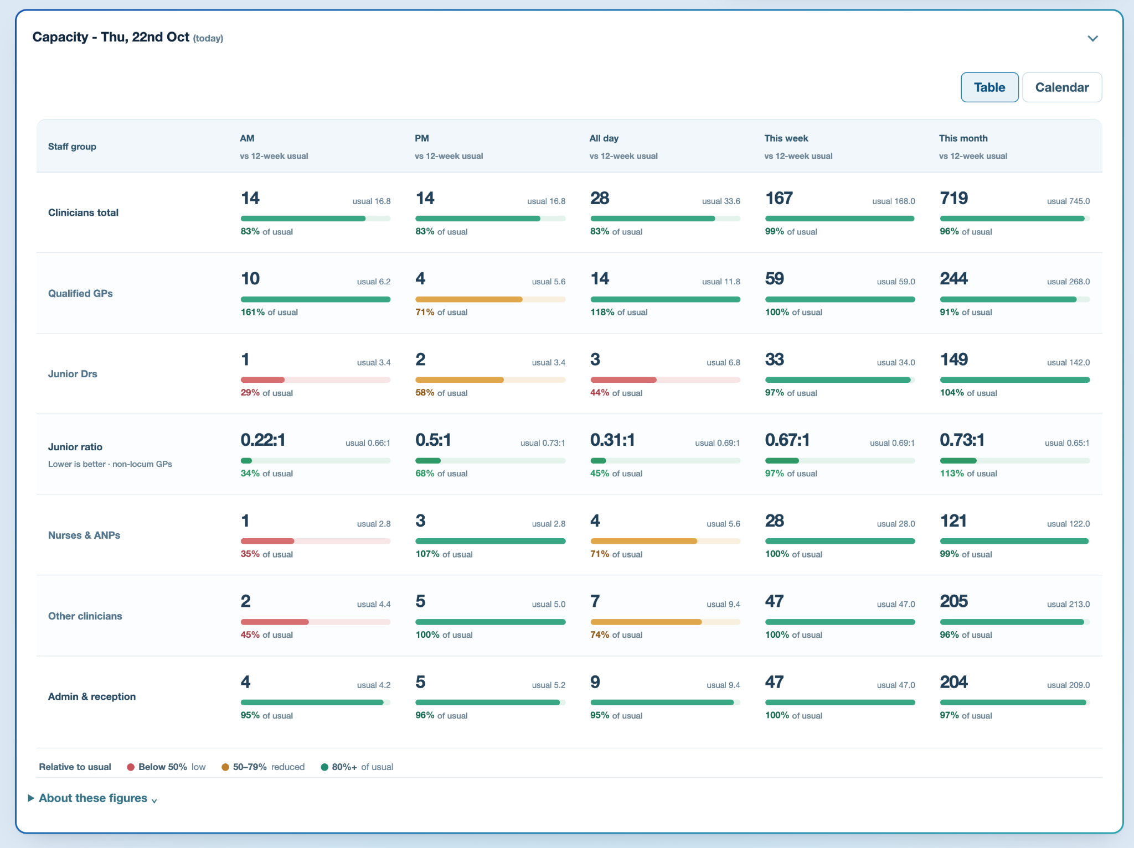1134x848 pixels.
Task: Select the Qualified GPs row label
Action: (80, 293)
